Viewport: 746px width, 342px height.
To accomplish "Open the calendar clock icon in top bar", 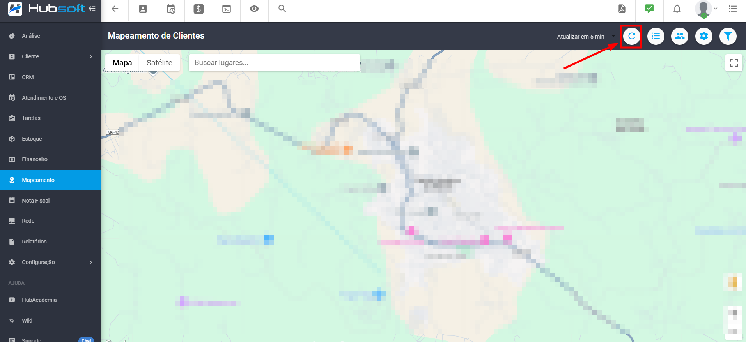I will [171, 9].
